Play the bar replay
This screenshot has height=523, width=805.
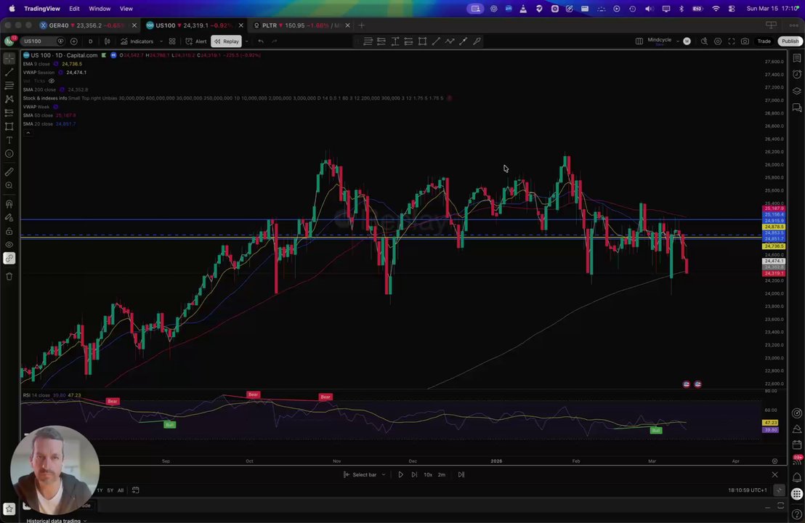coord(400,475)
